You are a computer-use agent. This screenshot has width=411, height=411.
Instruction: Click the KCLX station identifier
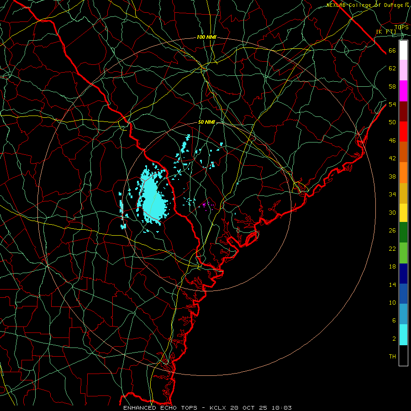pos(219,408)
